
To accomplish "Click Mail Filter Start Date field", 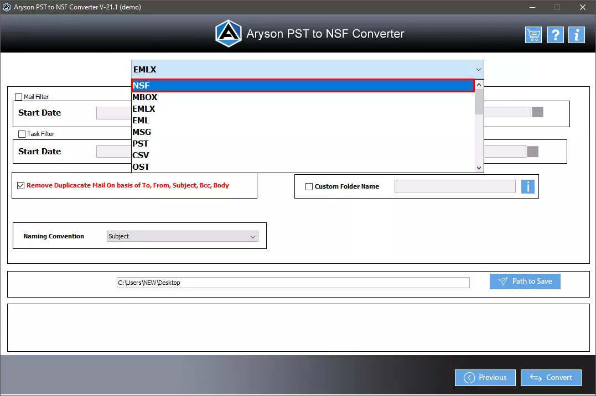I will tap(113, 113).
